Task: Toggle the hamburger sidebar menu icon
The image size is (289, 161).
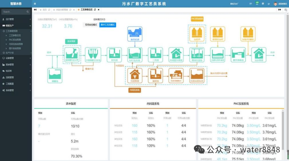Action: click(x=35, y=4)
